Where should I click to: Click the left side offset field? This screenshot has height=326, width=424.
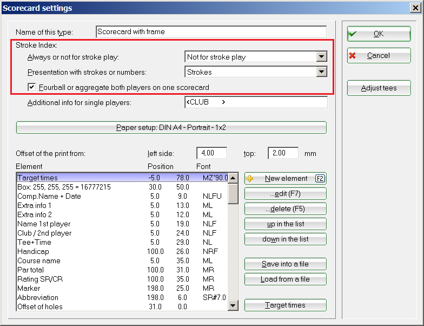[x=211, y=153]
